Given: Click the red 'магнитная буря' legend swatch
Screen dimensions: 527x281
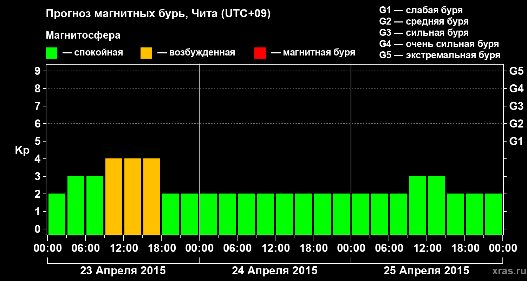Looking at the screenshot, I should click(x=260, y=53).
